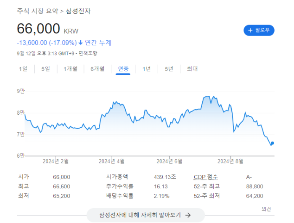
Task: Click the CDP 점수 label
Action: [x=206, y=177]
